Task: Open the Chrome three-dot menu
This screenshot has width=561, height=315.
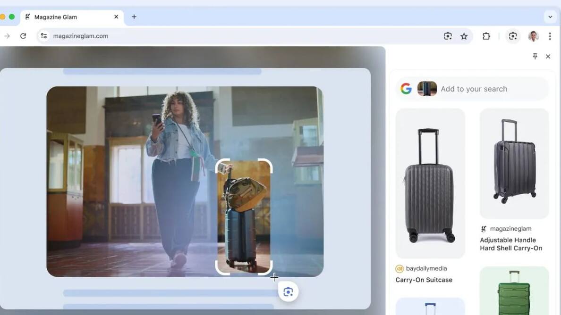Action: [x=550, y=36]
